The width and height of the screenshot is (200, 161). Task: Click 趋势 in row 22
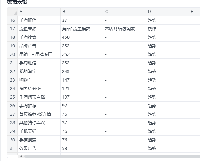click(x=152, y=71)
